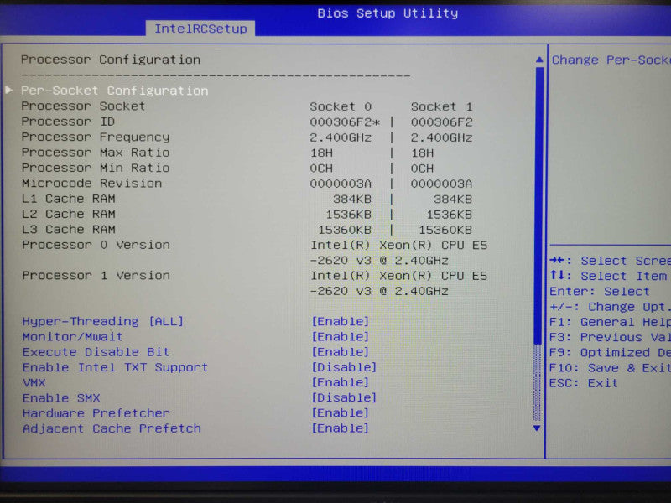Click the Enter: Select hint
This screenshot has height=503, width=671.
600,292
